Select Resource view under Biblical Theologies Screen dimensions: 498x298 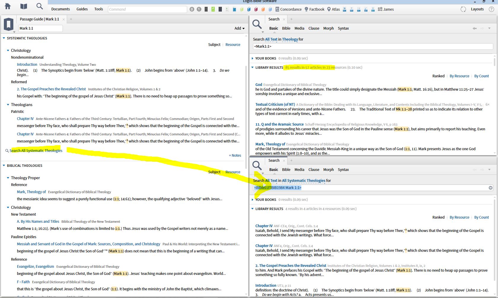tap(233, 172)
